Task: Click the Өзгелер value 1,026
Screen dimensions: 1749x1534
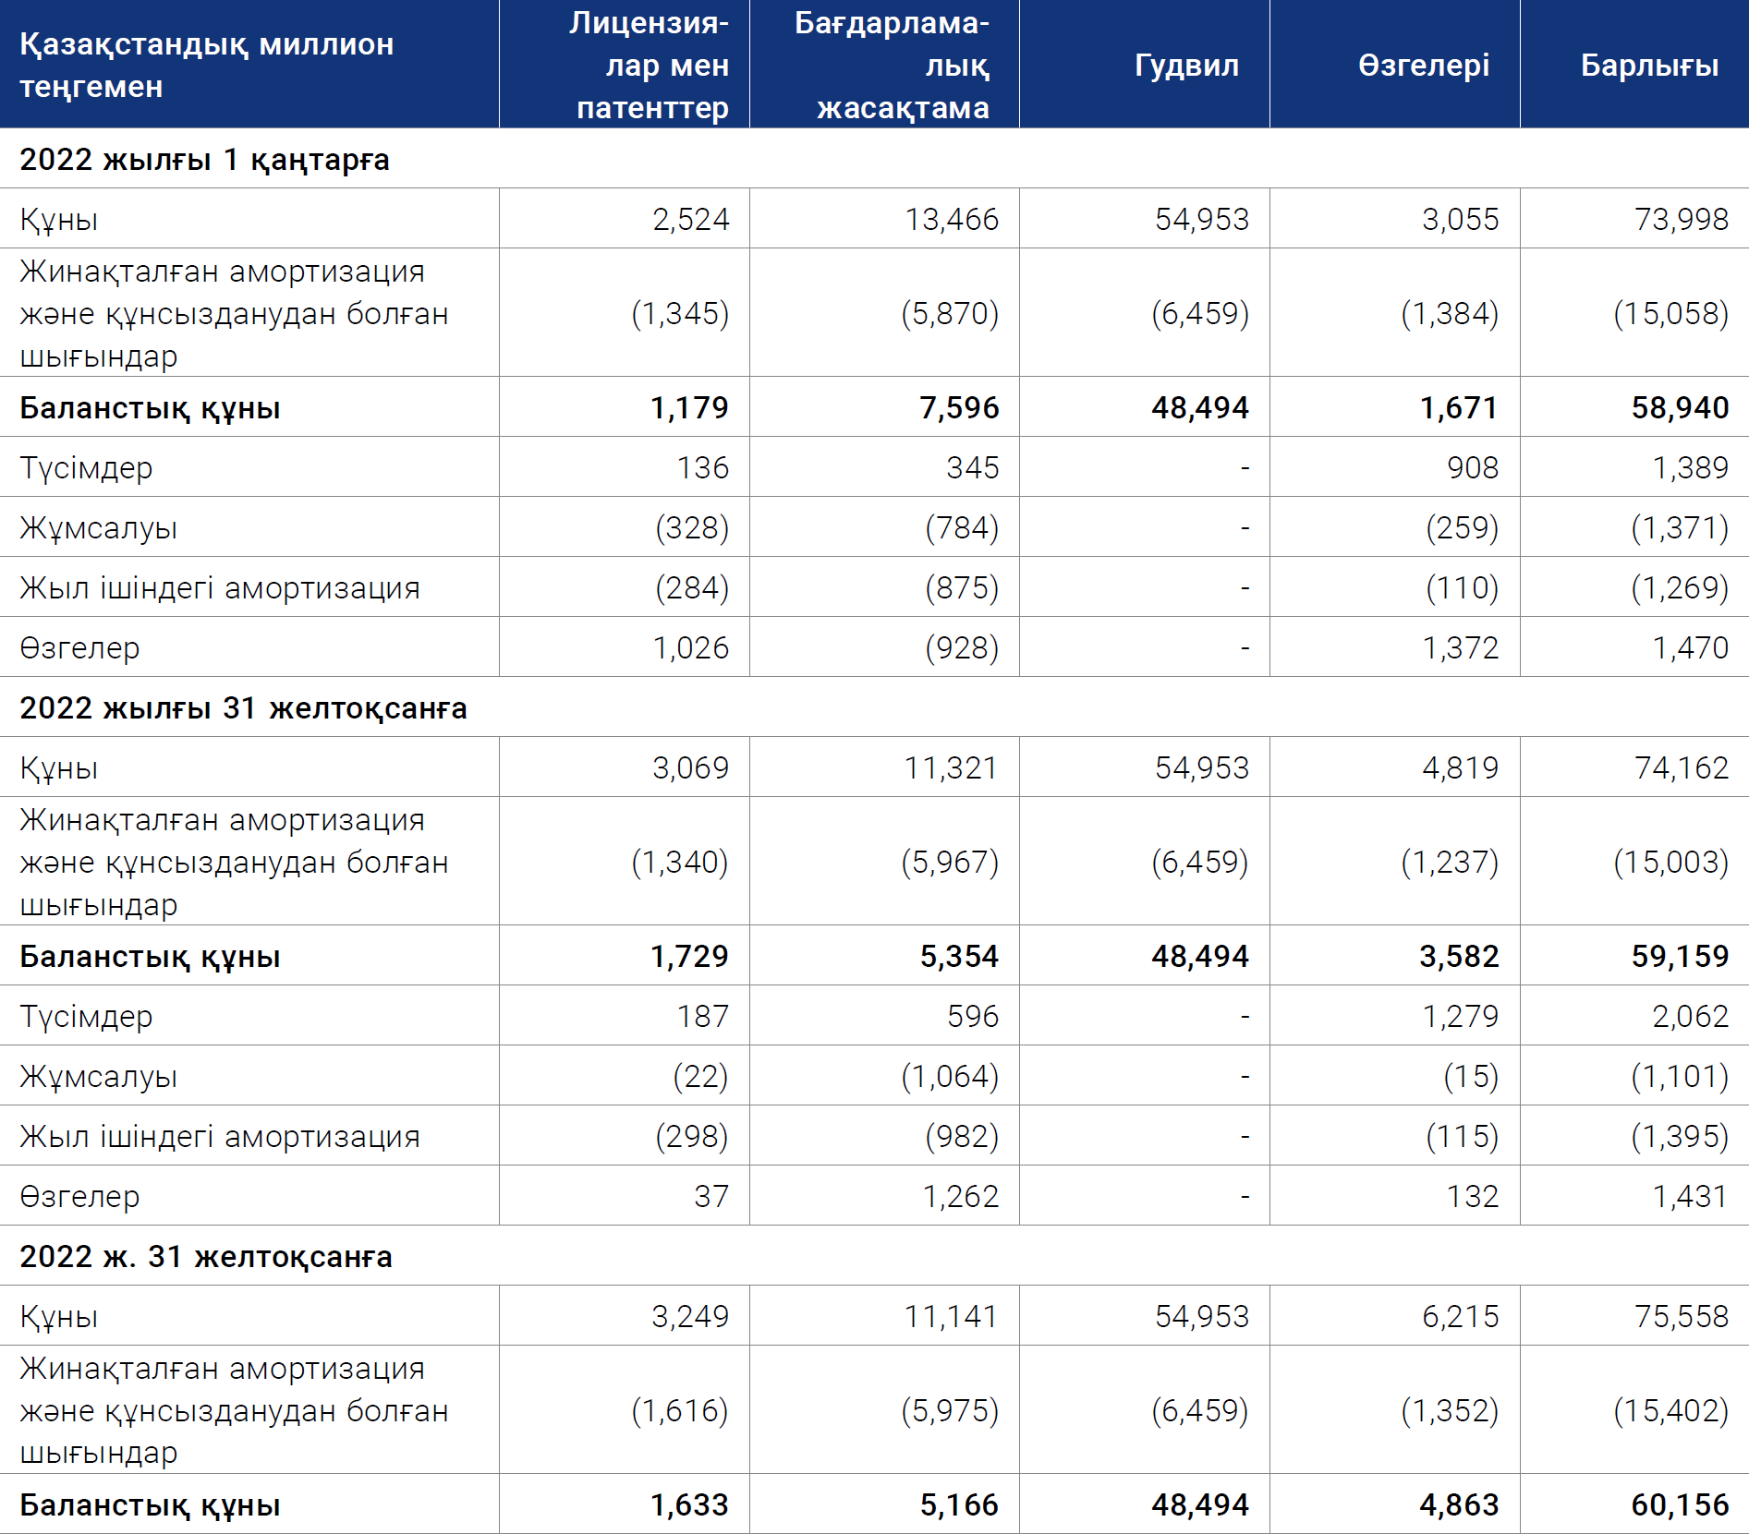Action: point(690,647)
